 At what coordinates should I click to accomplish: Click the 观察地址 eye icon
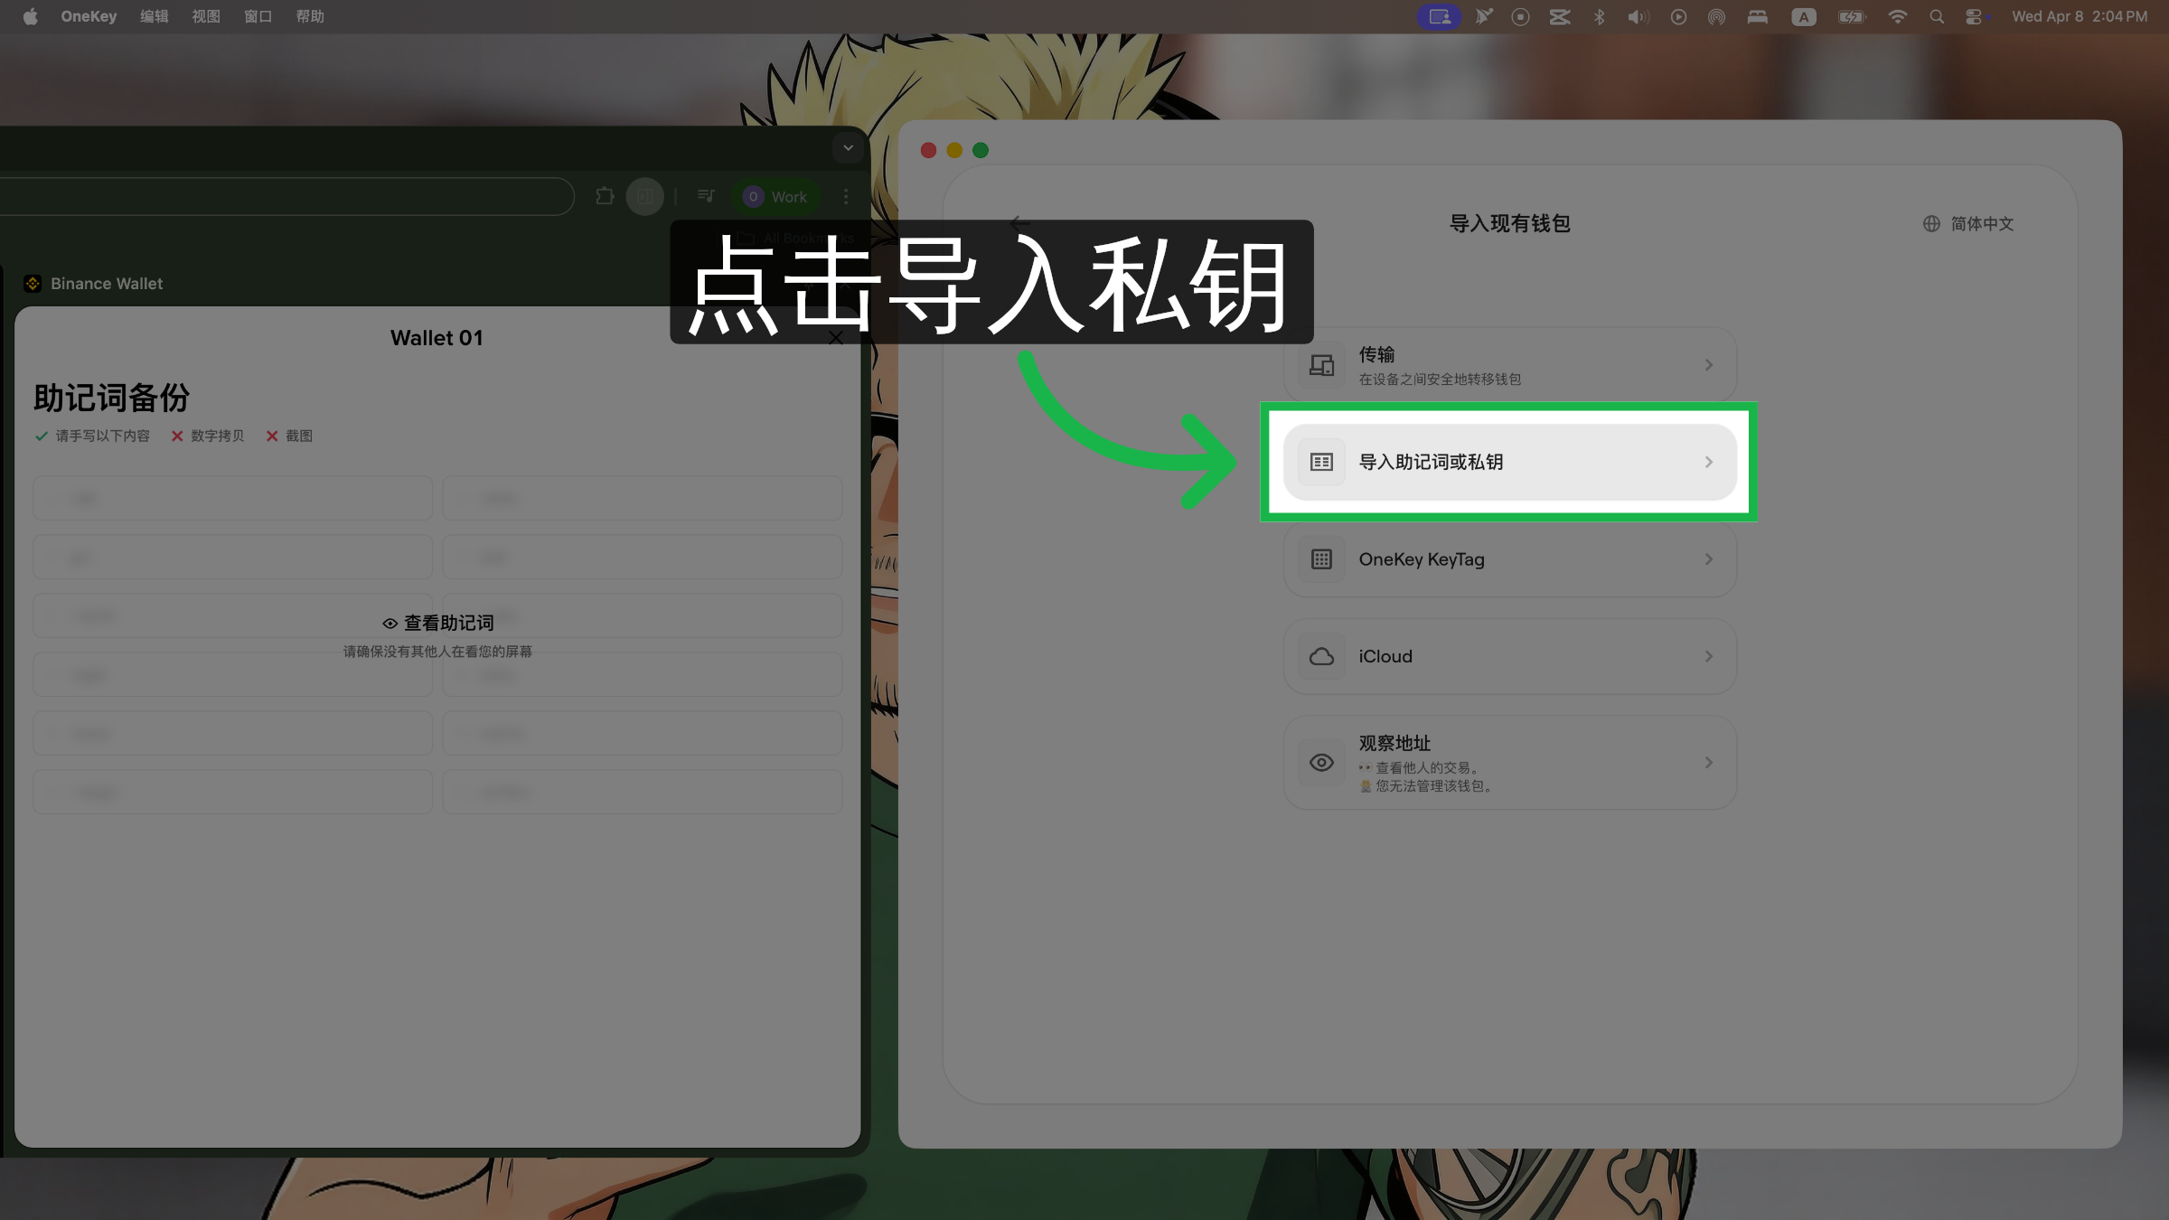1321,763
